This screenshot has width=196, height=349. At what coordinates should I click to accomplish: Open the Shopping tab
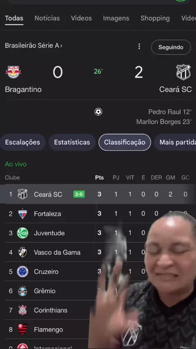pos(155,18)
